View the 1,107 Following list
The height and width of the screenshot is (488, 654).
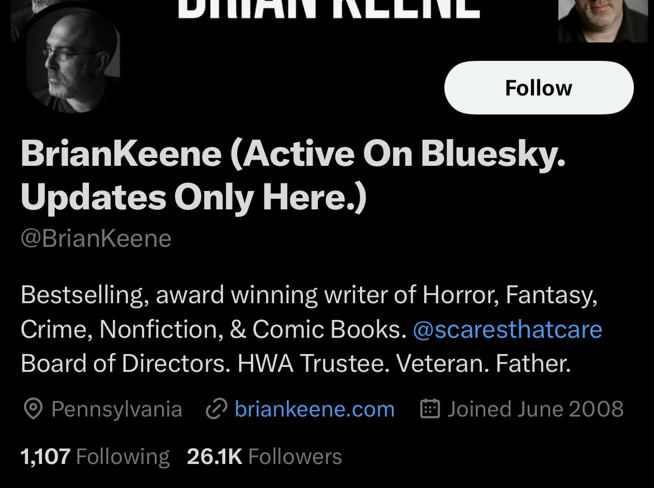[95, 456]
